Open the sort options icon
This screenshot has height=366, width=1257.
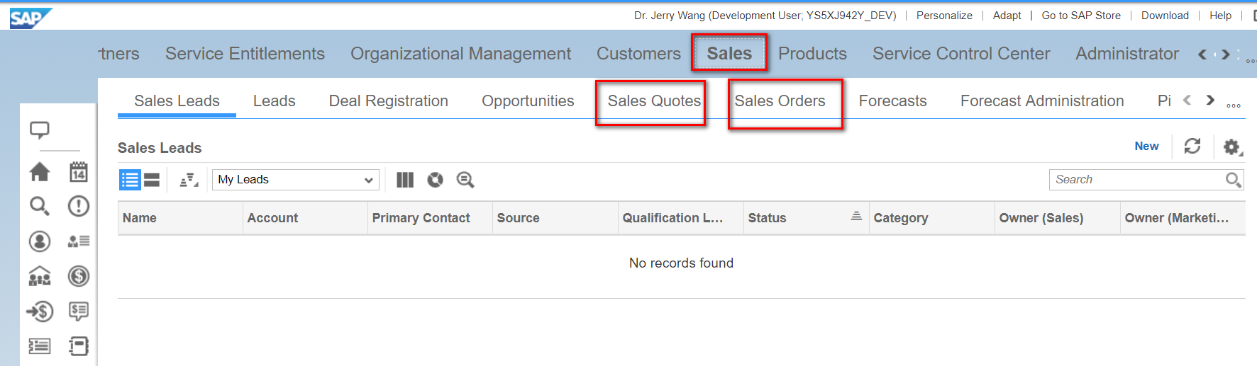(189, 180)
